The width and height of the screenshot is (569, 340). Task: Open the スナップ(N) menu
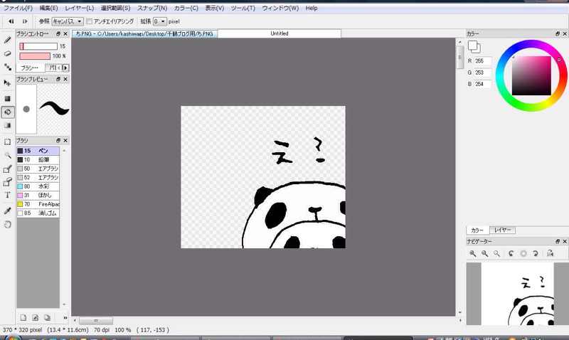coord(152,8)
